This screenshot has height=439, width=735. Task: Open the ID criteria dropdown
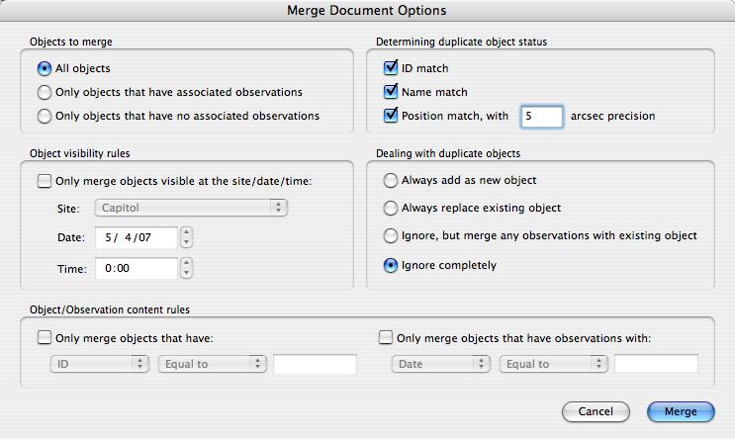coord(99,364)
